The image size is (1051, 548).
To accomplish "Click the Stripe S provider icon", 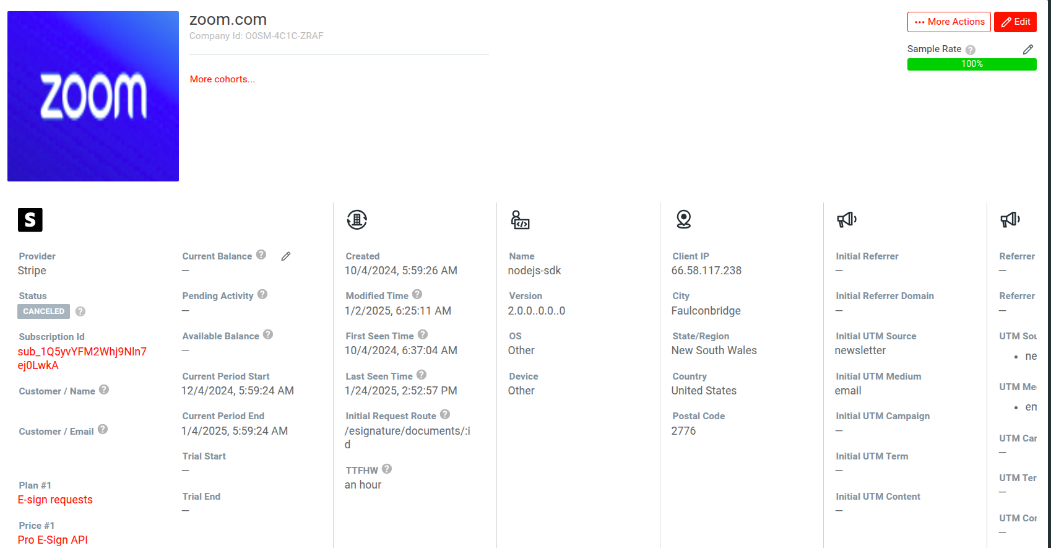I will [30, 220].
